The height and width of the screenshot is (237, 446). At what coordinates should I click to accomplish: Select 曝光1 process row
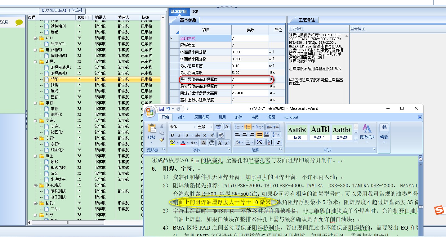(55, 91)
